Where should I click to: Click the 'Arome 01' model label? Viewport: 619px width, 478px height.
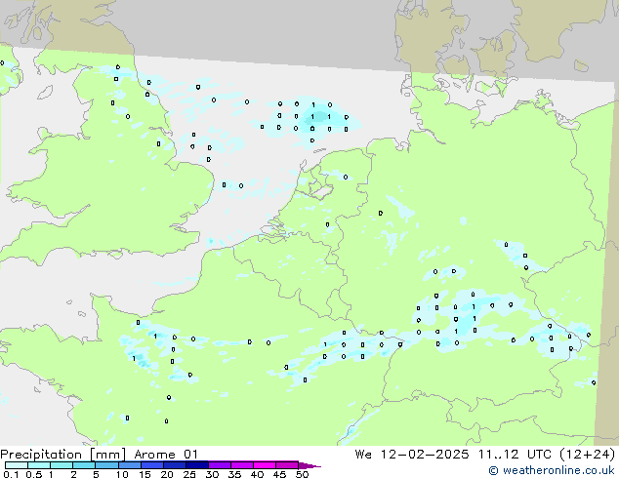click(166, 455)
